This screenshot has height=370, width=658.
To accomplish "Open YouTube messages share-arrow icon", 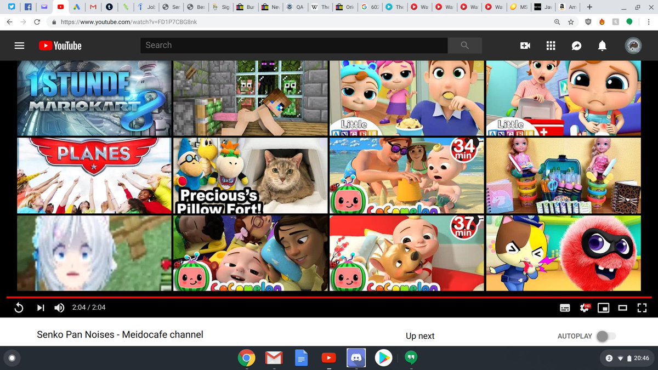I will (x=577, y=46).
